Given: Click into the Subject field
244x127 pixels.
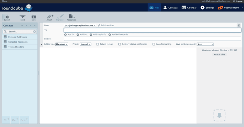Looking at the screenshot, I should pos(152,39).
